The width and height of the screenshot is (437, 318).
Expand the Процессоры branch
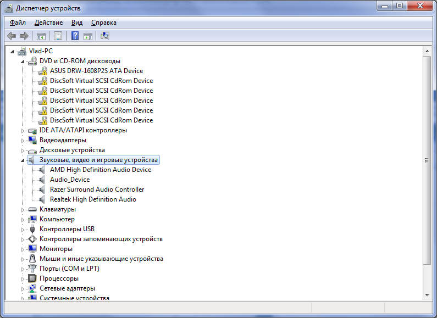tap(23, 279)
